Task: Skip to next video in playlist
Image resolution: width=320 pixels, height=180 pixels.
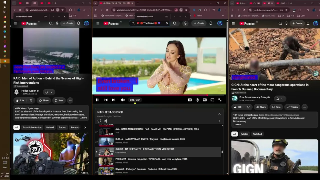Action: [113, 100]
